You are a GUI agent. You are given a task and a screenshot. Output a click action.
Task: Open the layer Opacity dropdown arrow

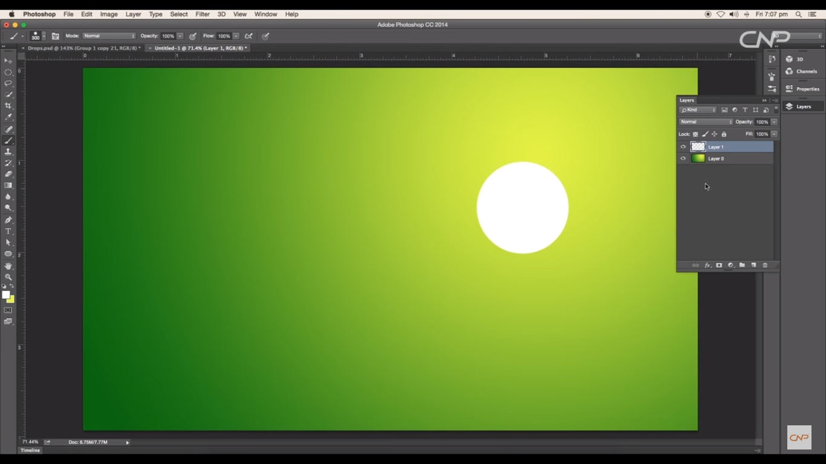774,122
